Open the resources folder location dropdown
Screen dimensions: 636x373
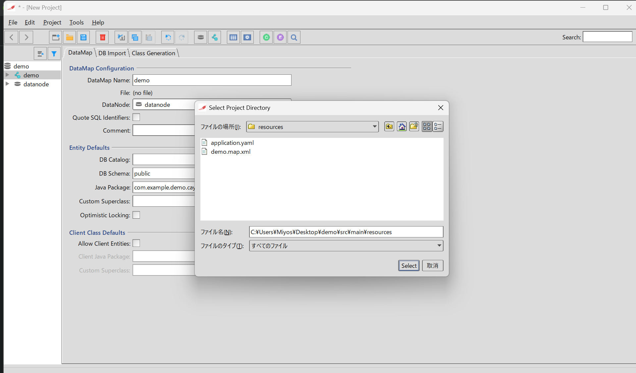375,127
